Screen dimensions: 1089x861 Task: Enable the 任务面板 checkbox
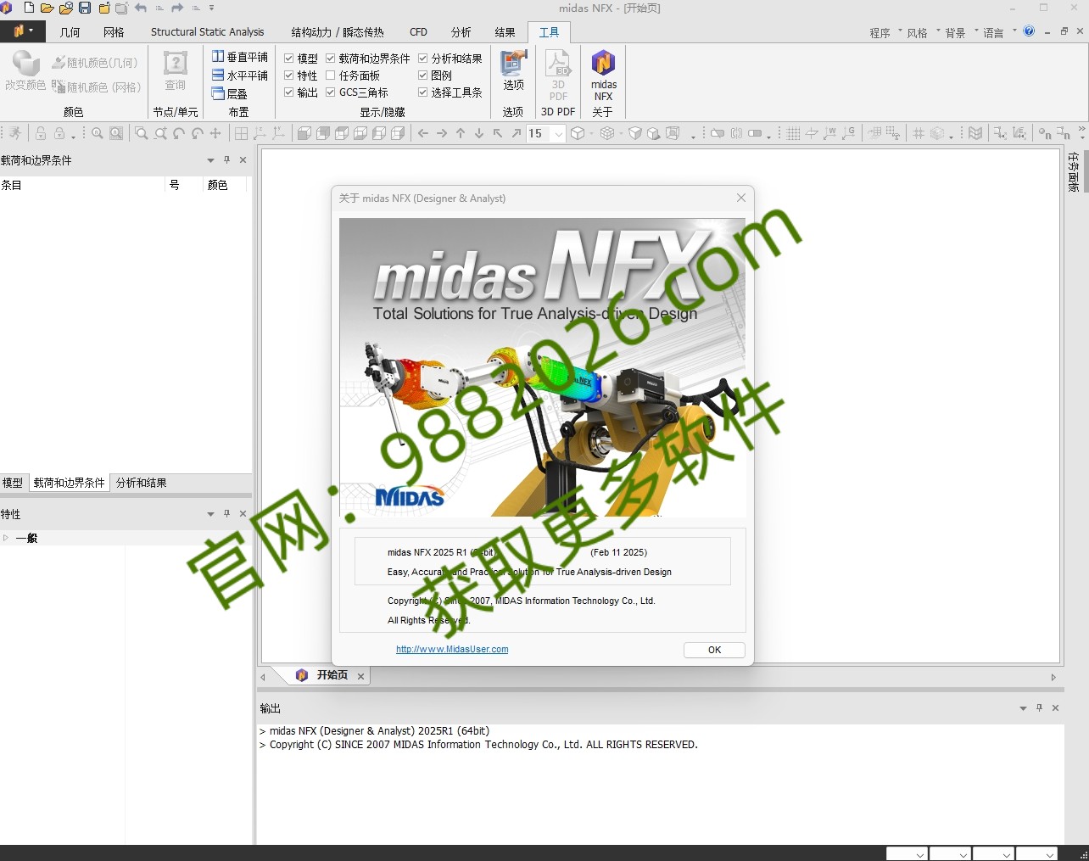click(331, 75)
